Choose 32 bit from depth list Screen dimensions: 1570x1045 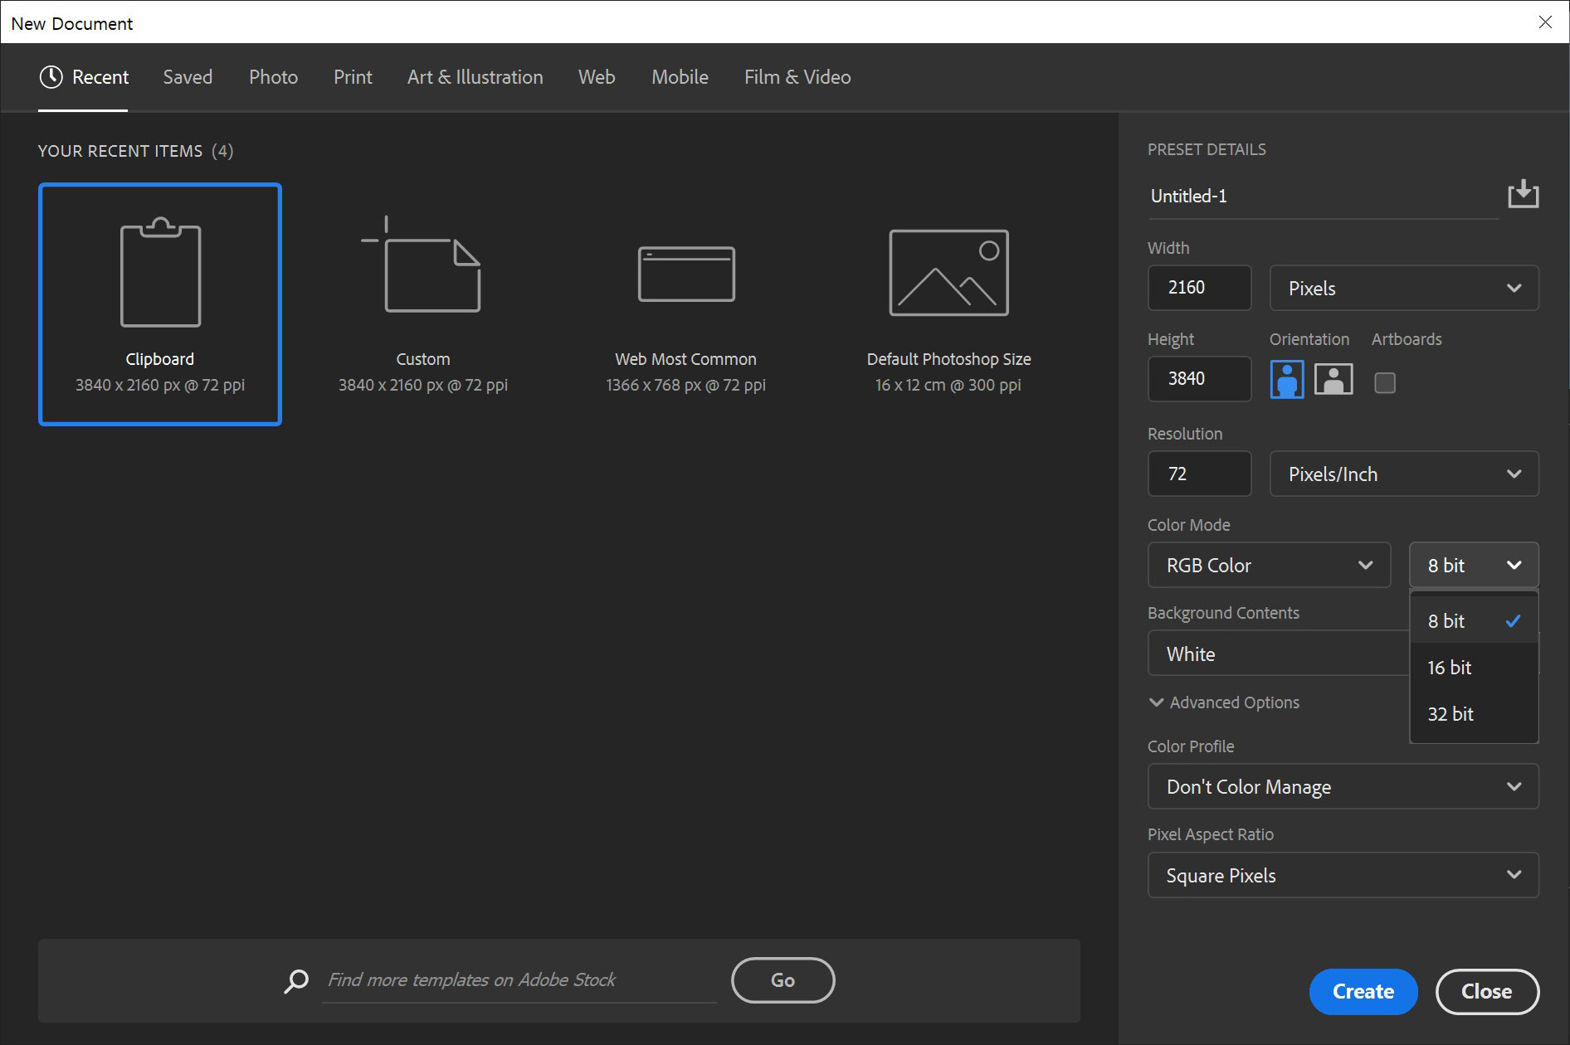(x=1474, y=714)
